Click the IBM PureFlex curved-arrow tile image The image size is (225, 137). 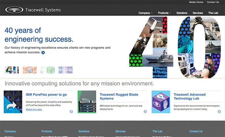(13, 102)
